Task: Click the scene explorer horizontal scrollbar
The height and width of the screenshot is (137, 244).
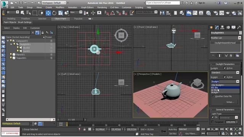Action: click(30, 119)
